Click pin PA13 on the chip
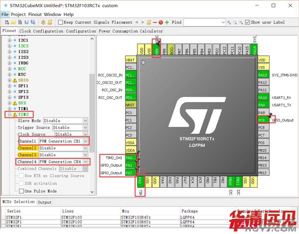The height and width of the screenshot is (234, 299). tap(263, 75)
